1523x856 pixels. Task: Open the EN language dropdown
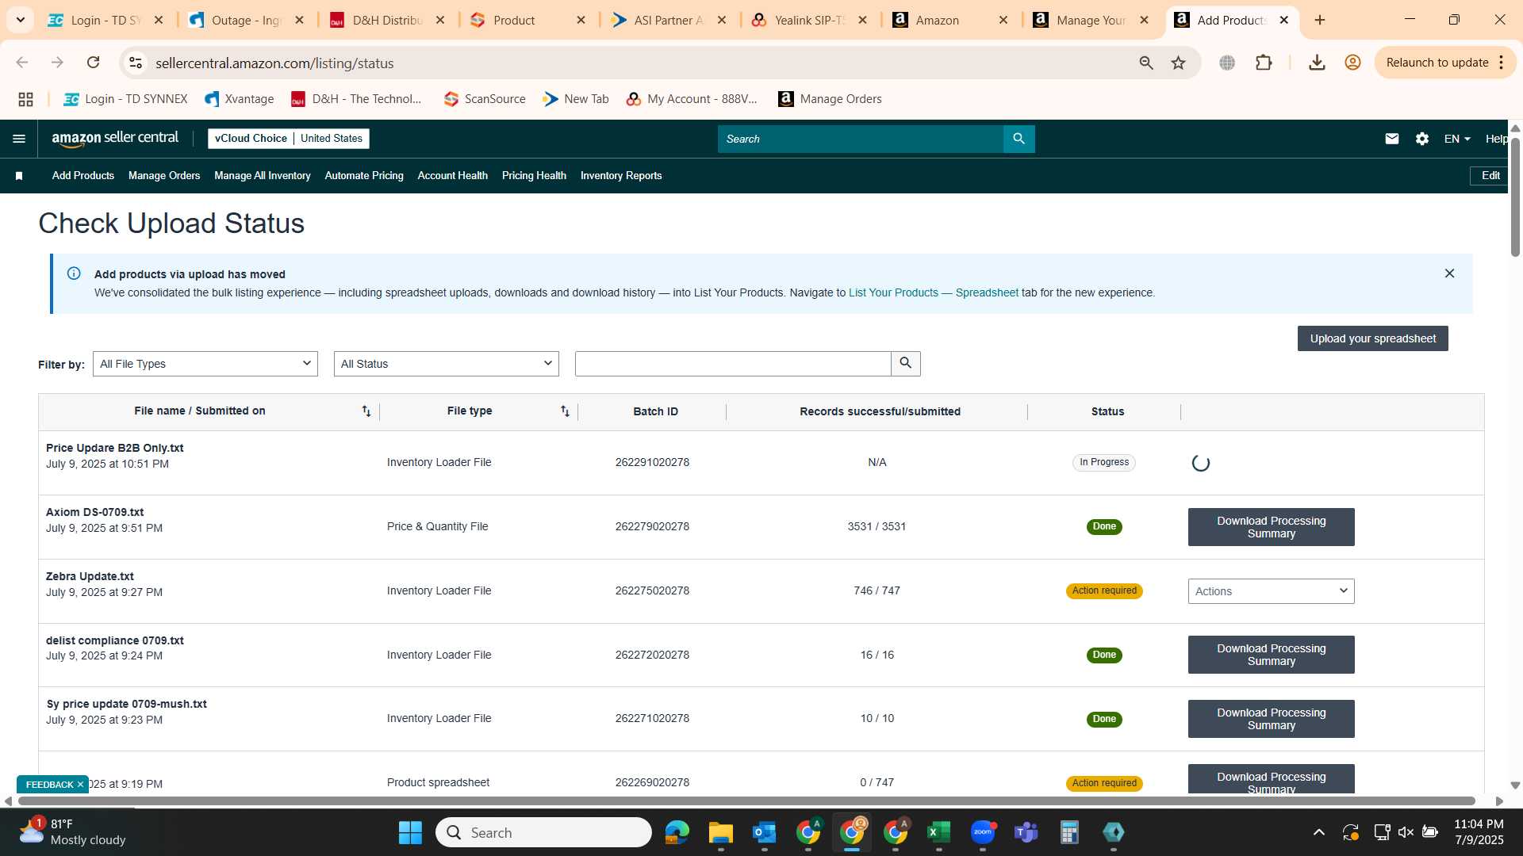[1457, 139]
